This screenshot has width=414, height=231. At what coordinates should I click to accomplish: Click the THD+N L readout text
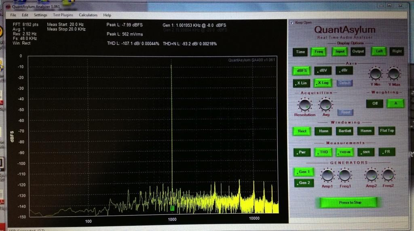(x=190, y=44)
